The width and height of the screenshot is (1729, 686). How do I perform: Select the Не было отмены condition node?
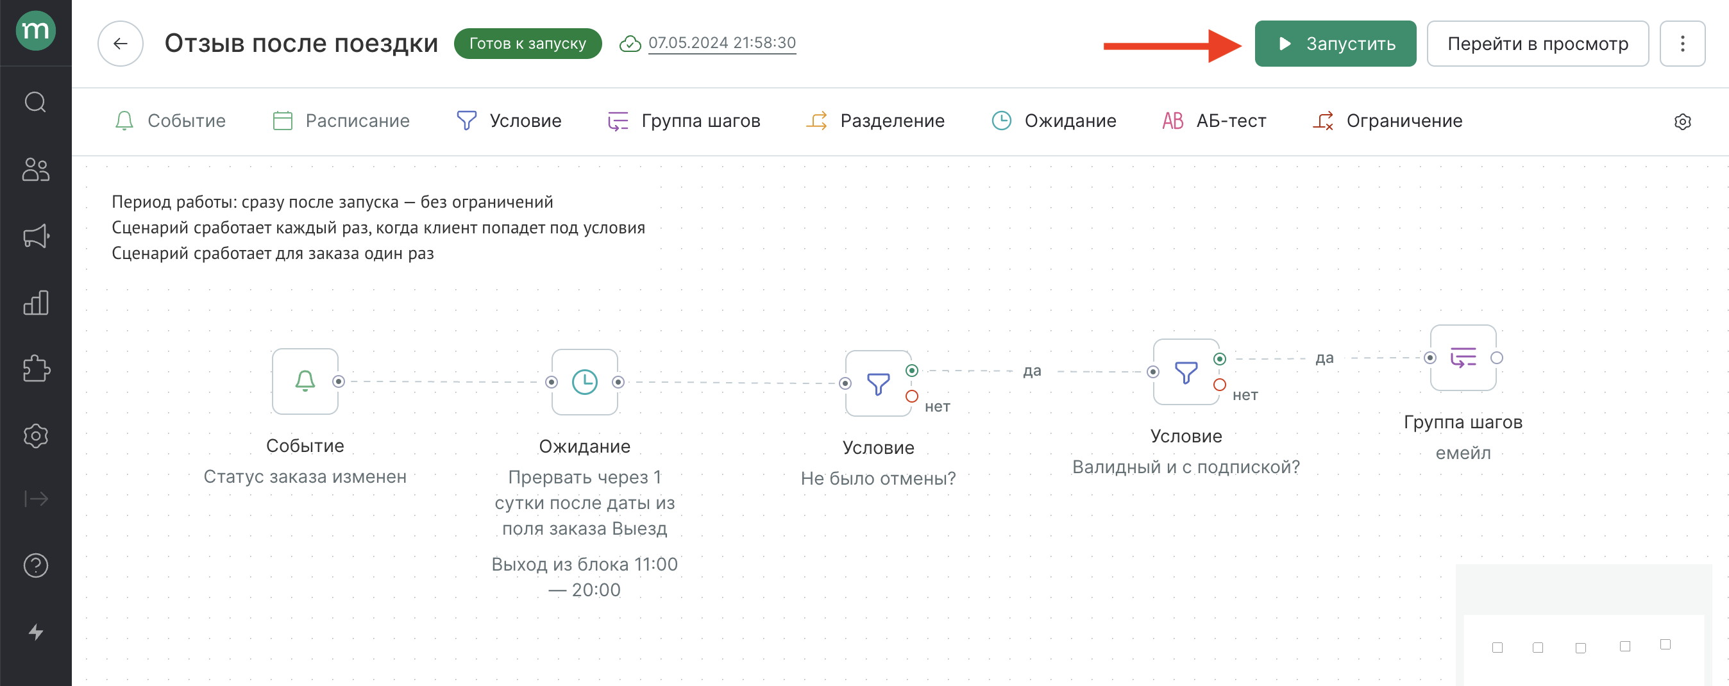pos(878,383)
